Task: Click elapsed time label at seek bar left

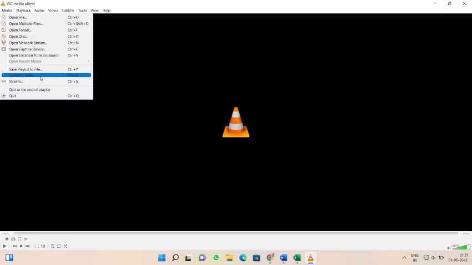Action: [6, 233]
